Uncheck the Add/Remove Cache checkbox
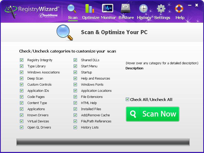Viewport: 204px width, 153px height. point(75,115)
